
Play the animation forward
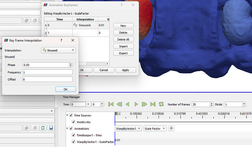136,104
